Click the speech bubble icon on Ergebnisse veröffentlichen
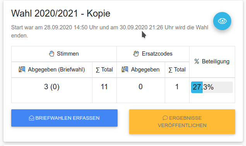 165,118
